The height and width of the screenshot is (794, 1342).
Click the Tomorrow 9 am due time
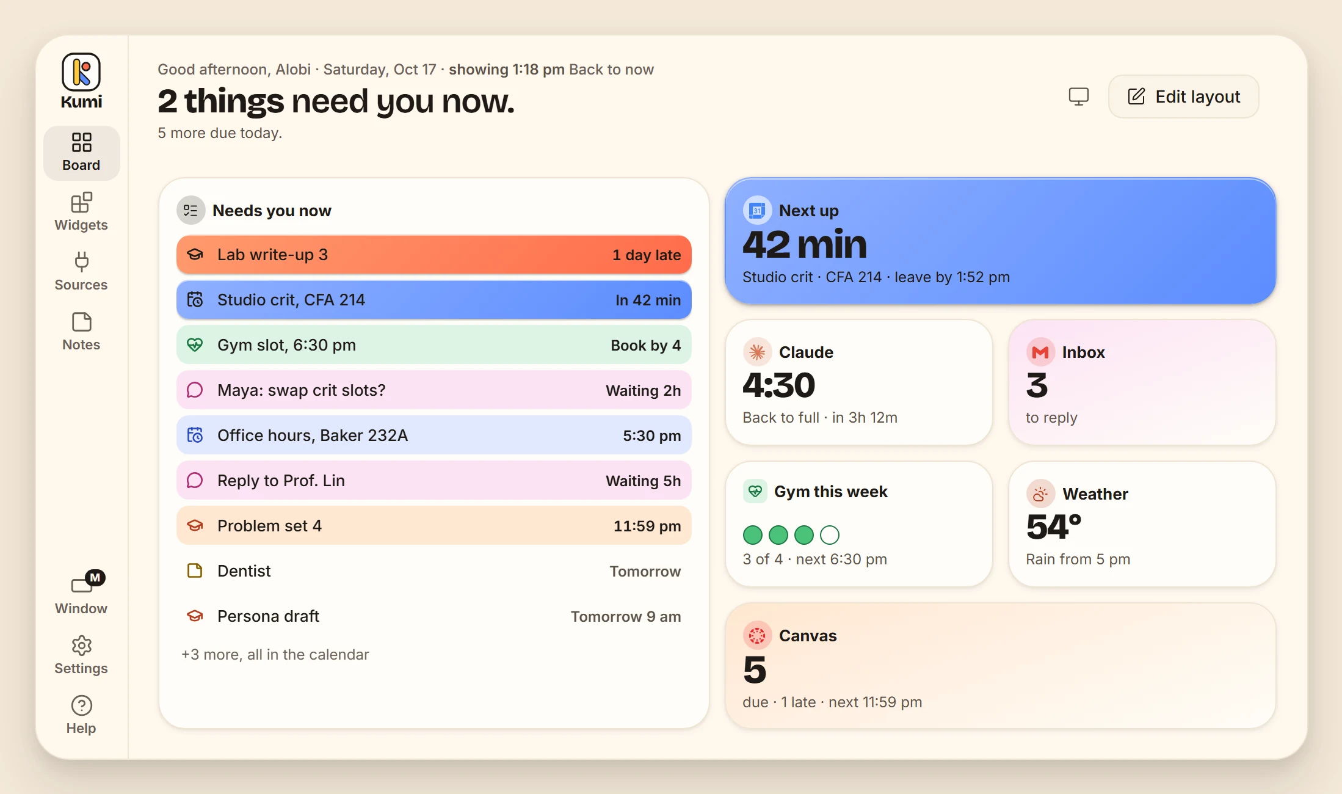[x=626, y=617]
